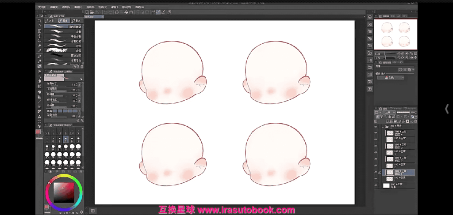Viewport: 453px width, 215px height.
Task: Switch to 墨水 sub tool tab
Action: (77, 20)
